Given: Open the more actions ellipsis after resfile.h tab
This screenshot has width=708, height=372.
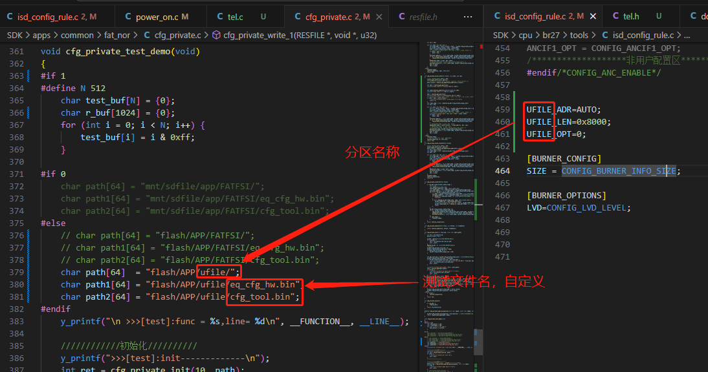Looking at the screenshot, I should (x=468, y=17).
